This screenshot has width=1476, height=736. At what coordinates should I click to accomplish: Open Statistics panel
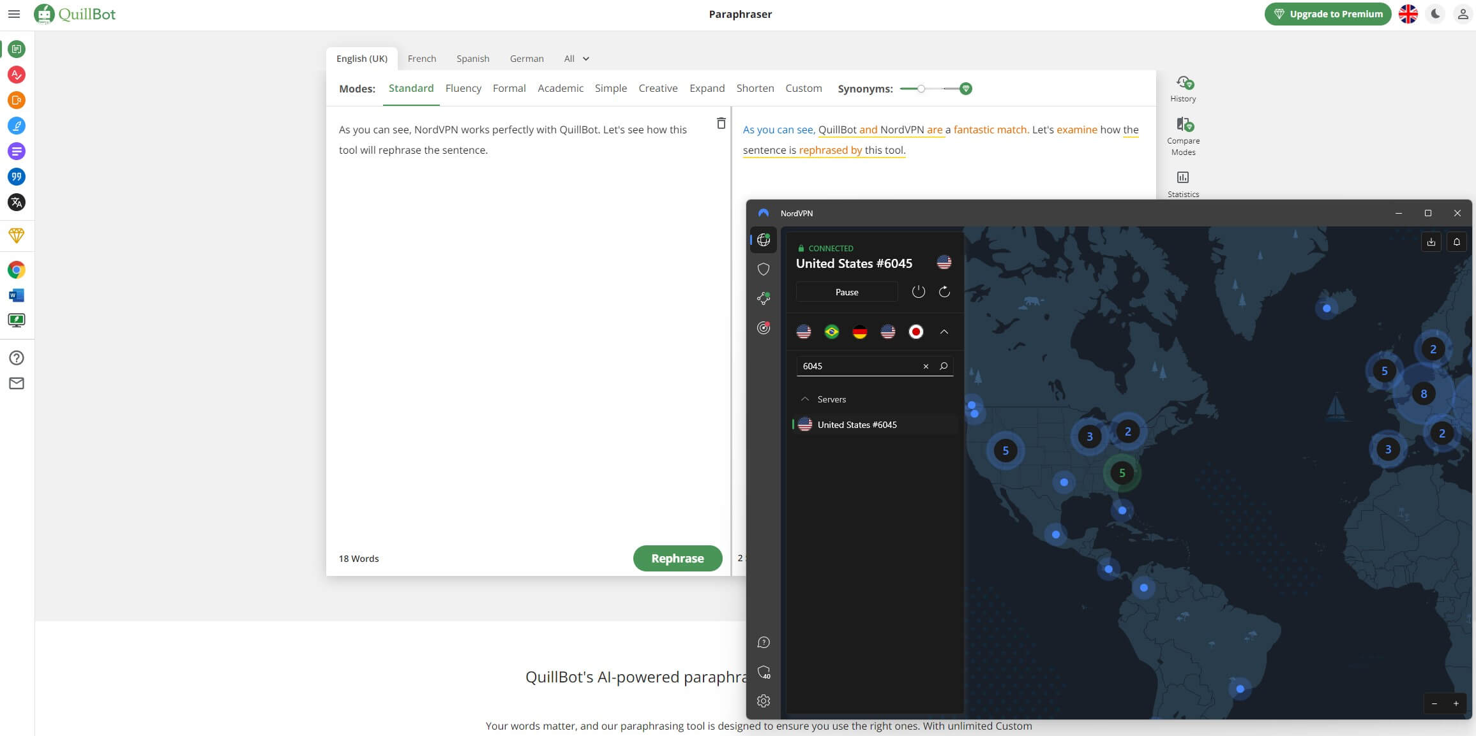1183,184
